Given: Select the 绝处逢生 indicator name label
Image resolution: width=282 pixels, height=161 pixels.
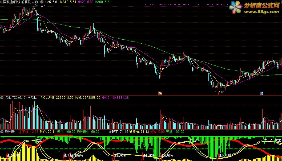Looking at the screenshot, I should 11,132.
